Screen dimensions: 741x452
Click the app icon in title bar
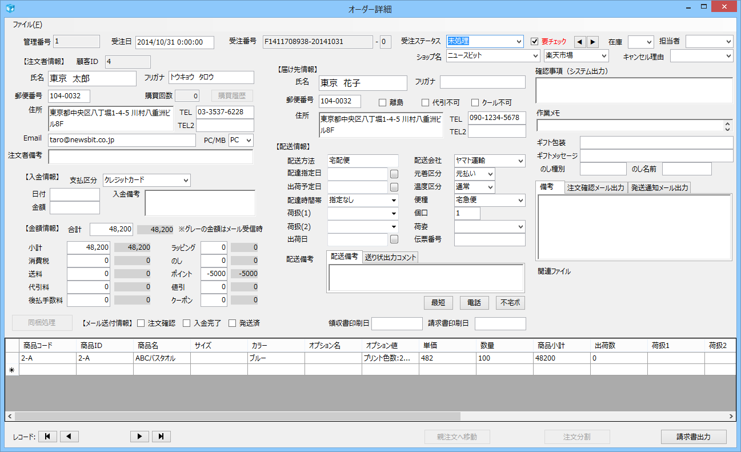click(10, 9)
